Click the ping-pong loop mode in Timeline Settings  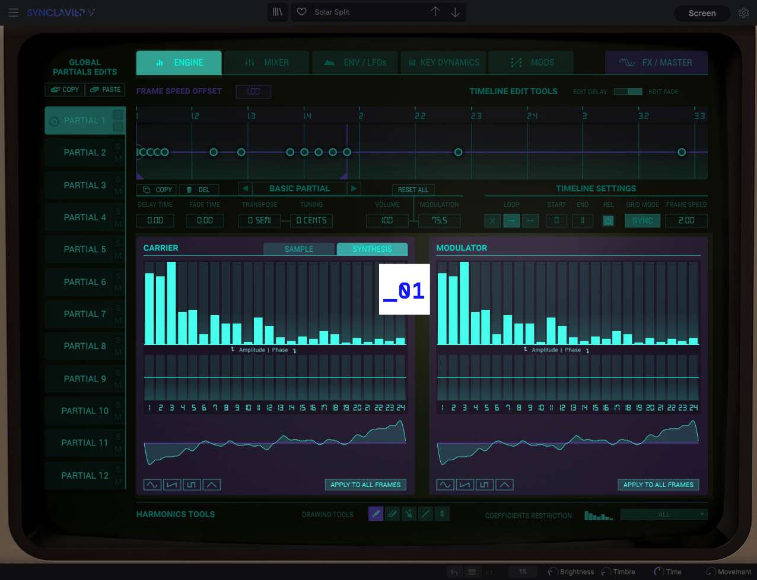(530, 220)
